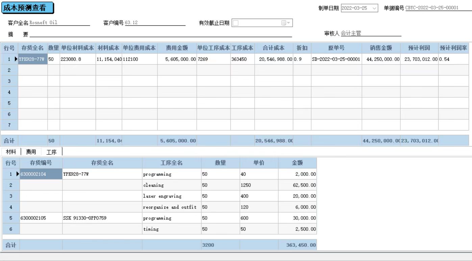This screenshot has width=472, height=261.
Task: Click the 客户全名 field showing Rosneft Oil
Action: [59, 22]
